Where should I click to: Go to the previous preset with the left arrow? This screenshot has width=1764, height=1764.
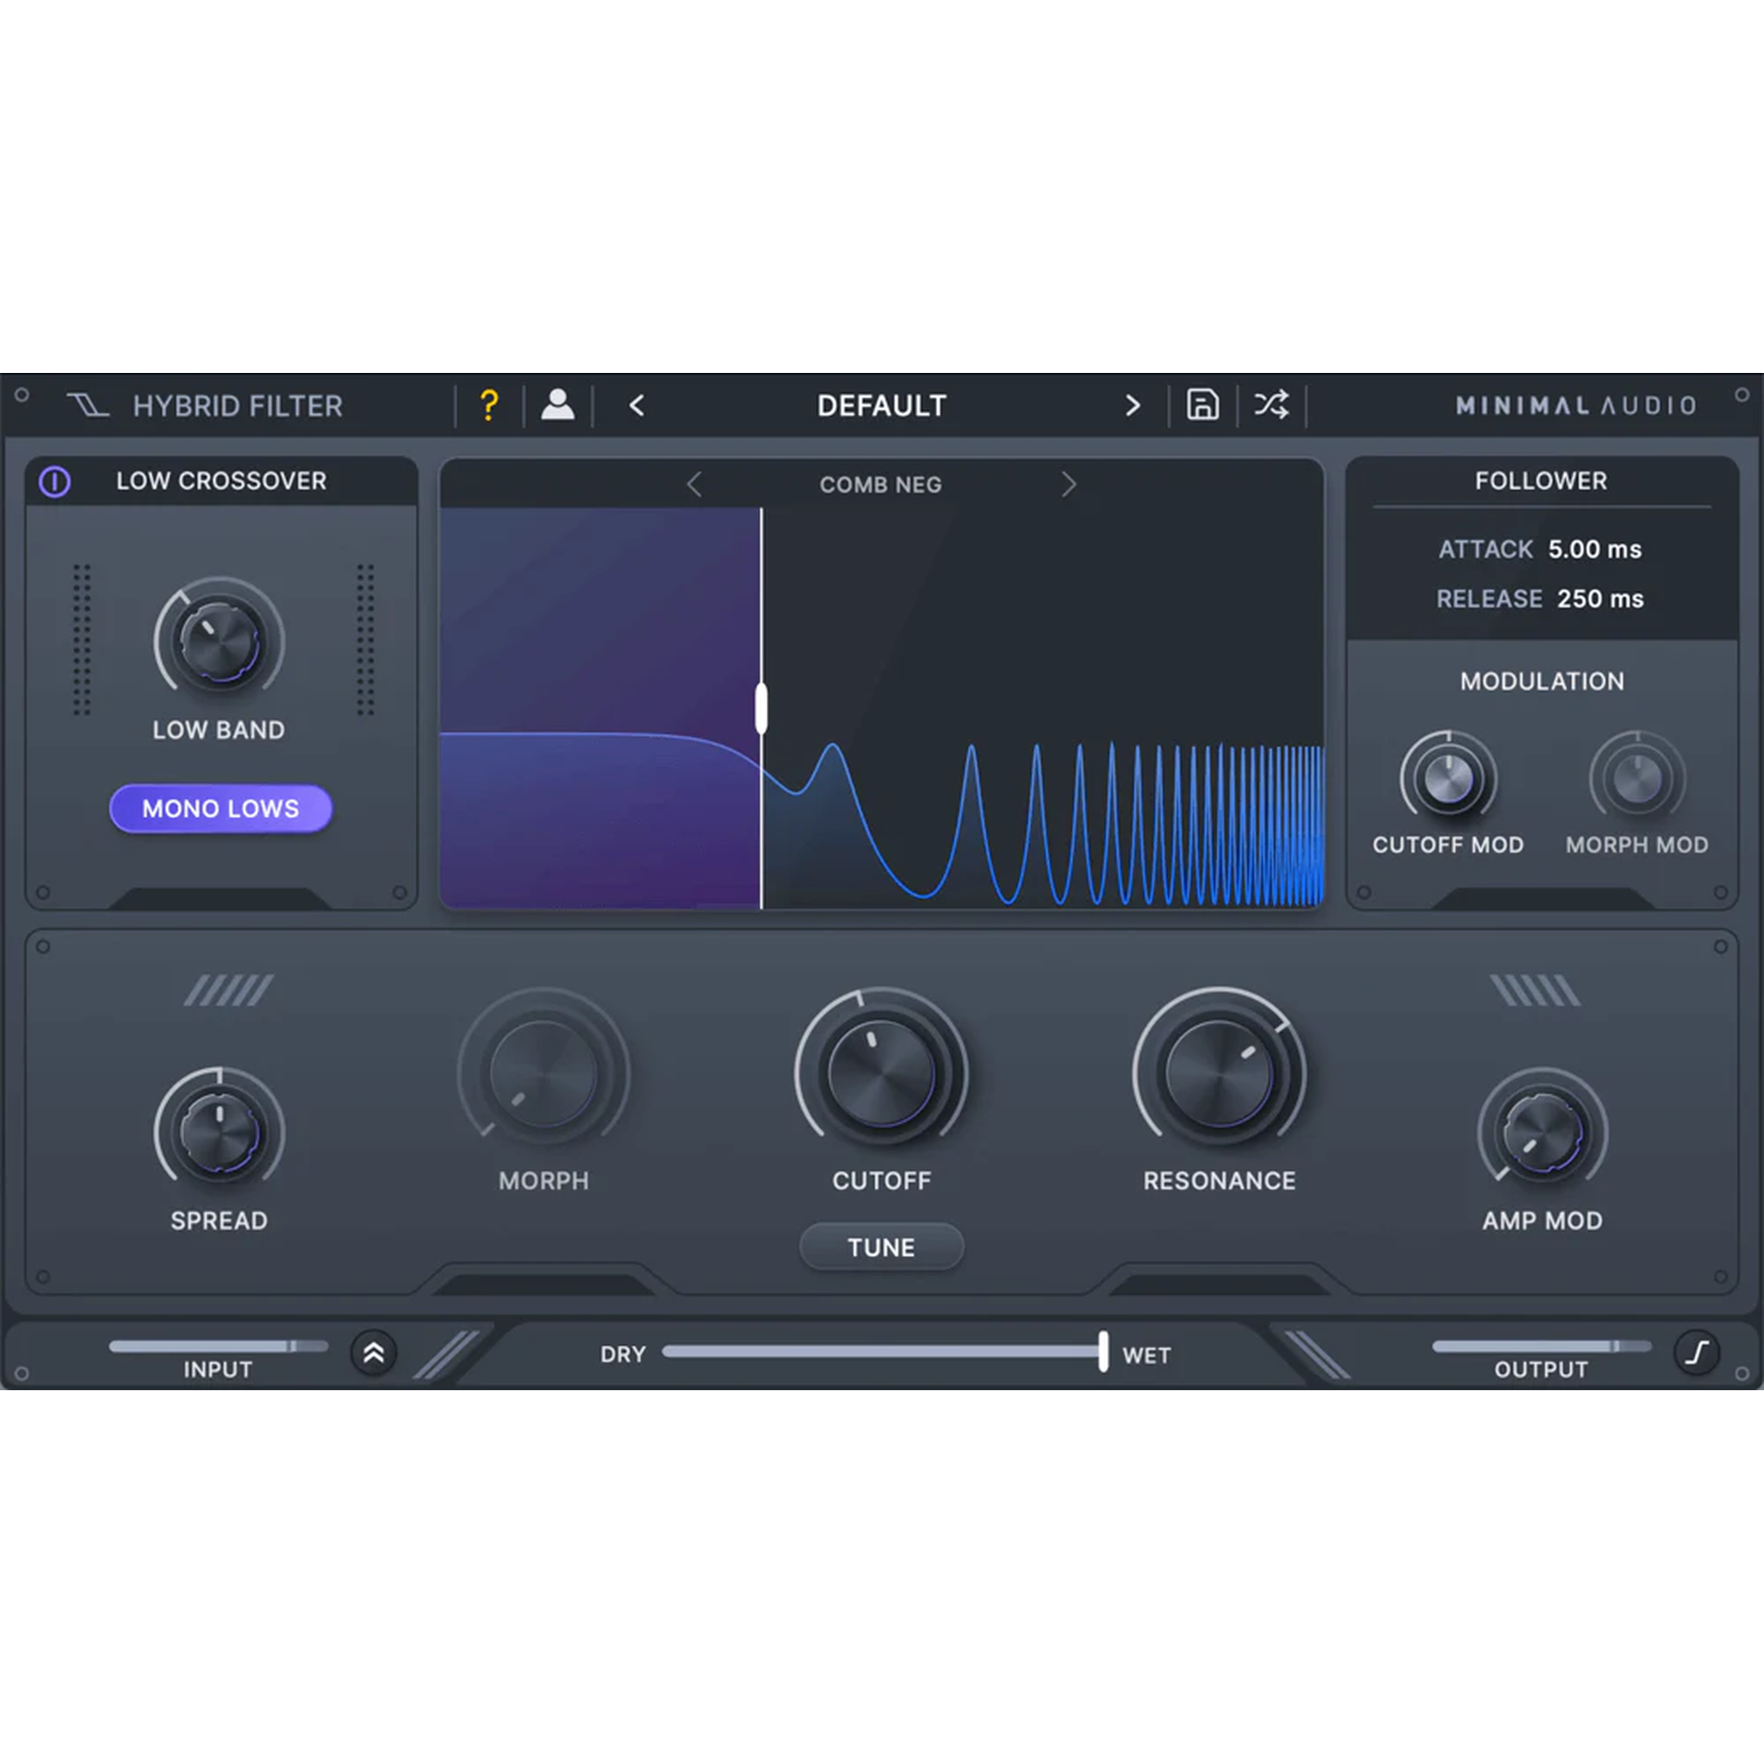[637, 406]
